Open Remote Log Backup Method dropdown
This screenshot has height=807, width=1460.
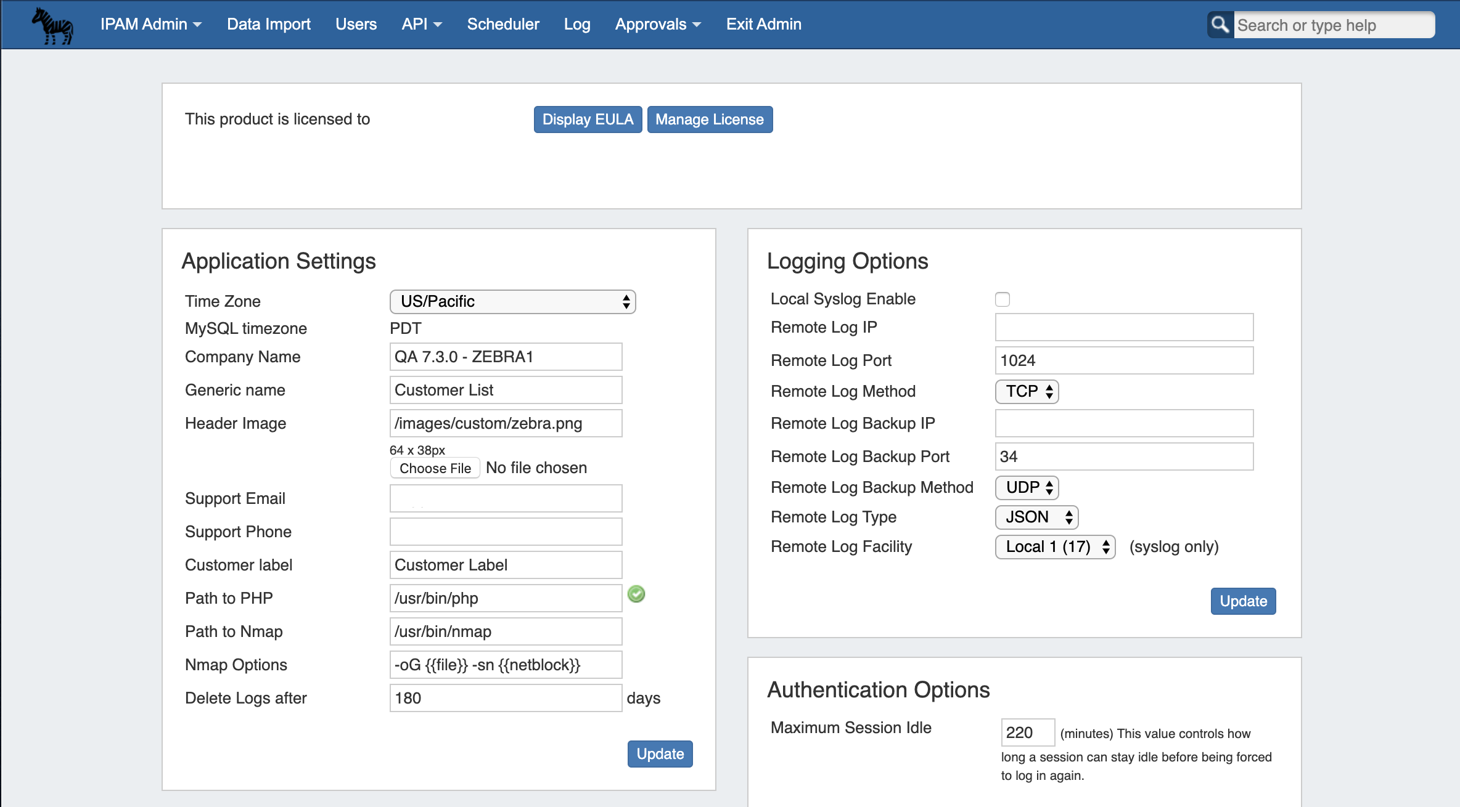click(1027, 487)
